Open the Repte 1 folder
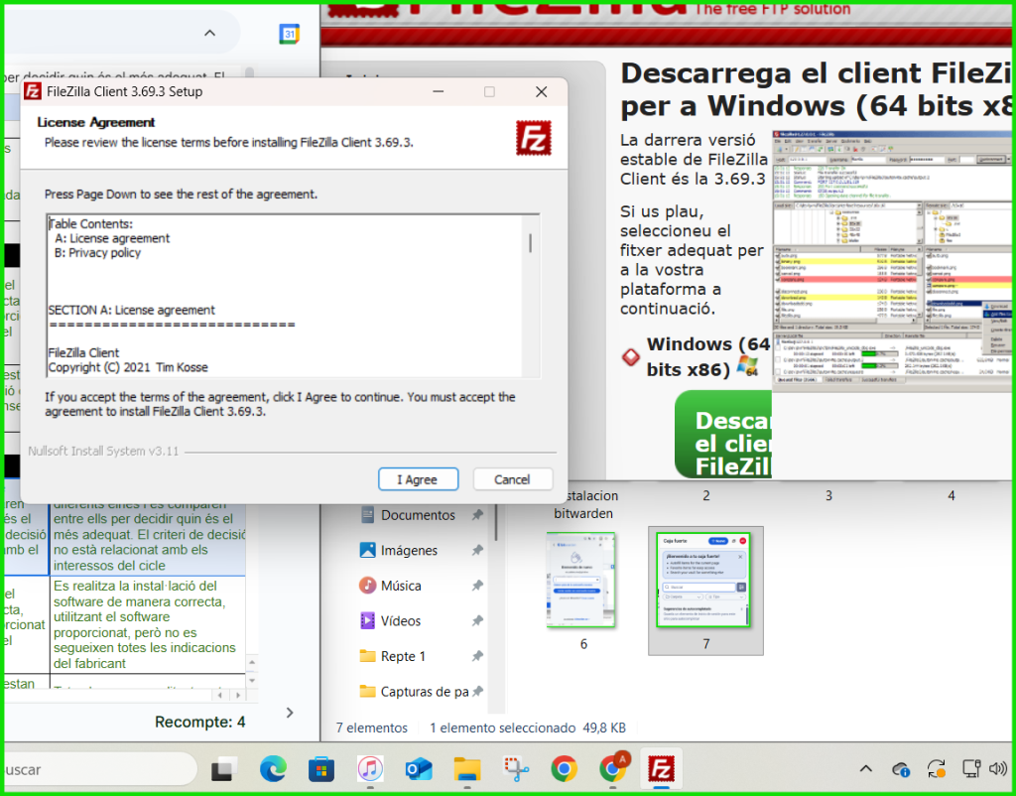This screenshot has height=796, width=1016. [x=403, y=656]
